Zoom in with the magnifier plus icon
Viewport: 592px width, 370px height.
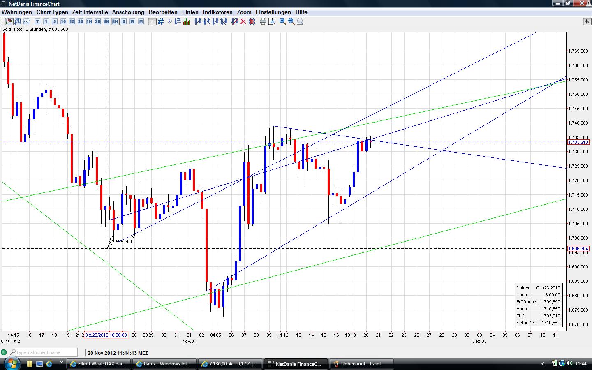click(x=282, y=22)
